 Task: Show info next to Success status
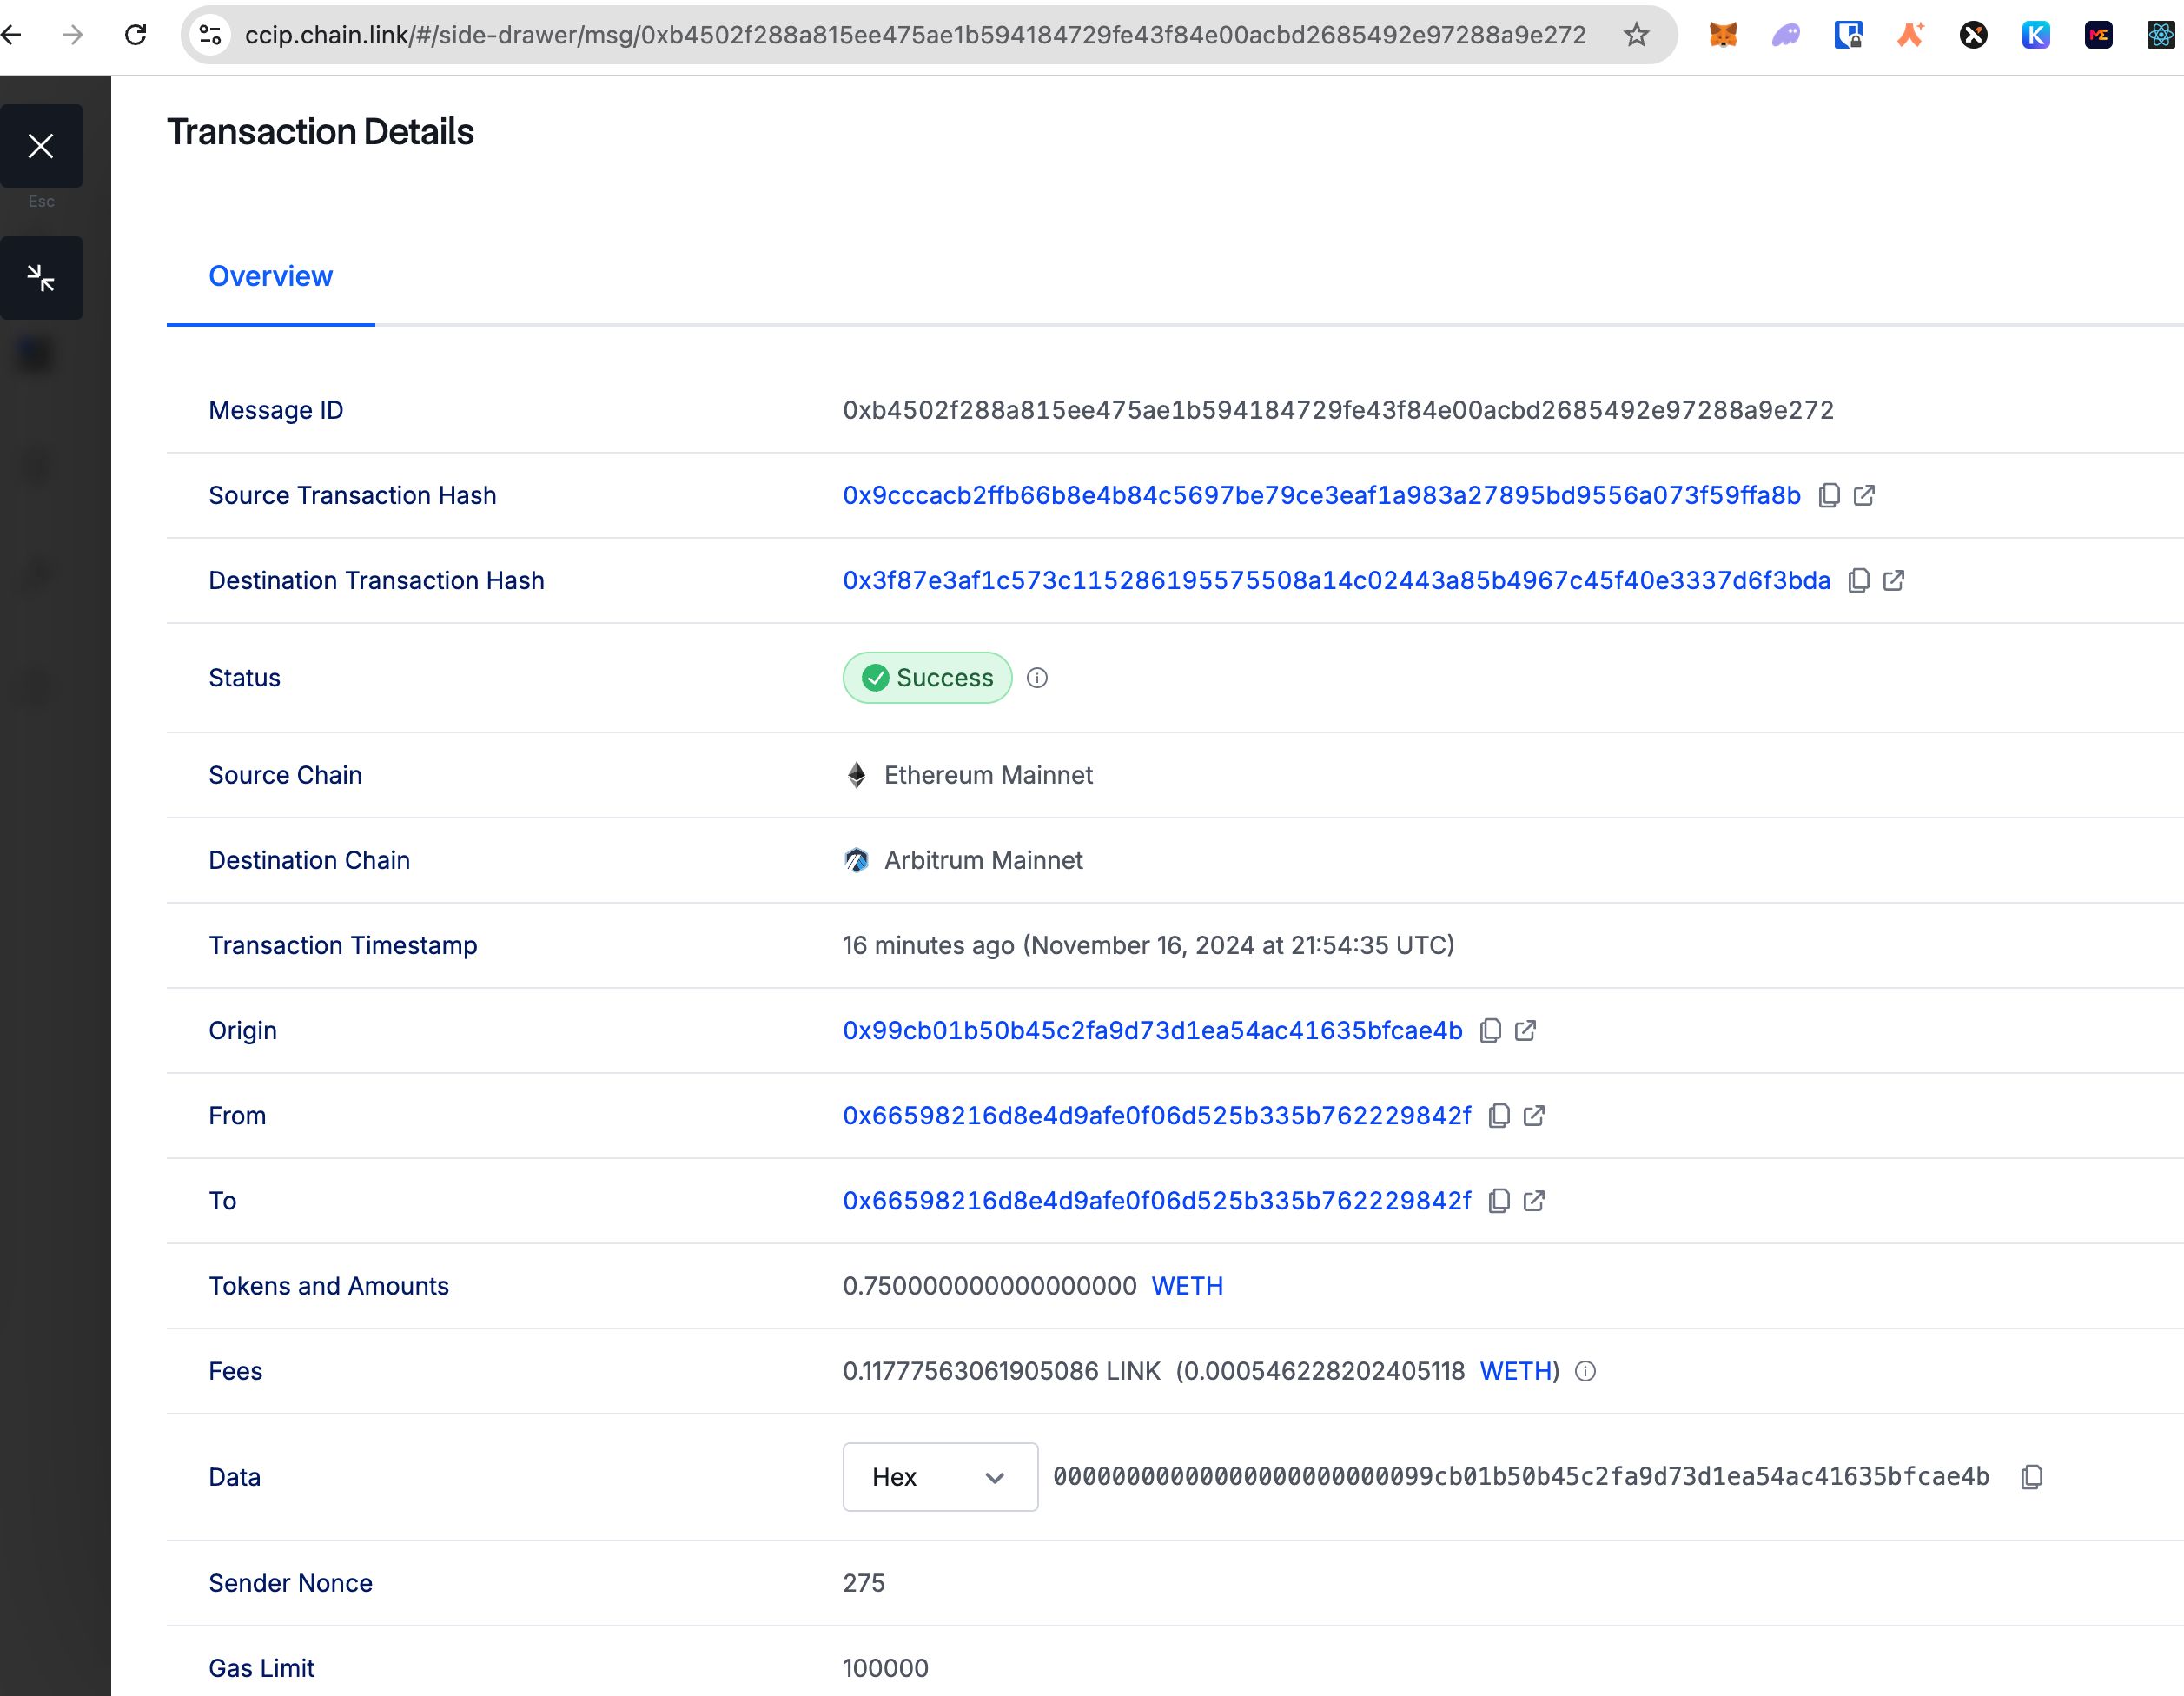coord(1037,678)
